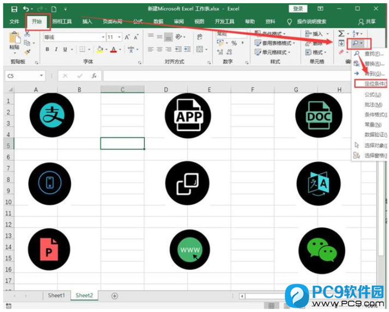Select row header 11

[x=8, y=213]
